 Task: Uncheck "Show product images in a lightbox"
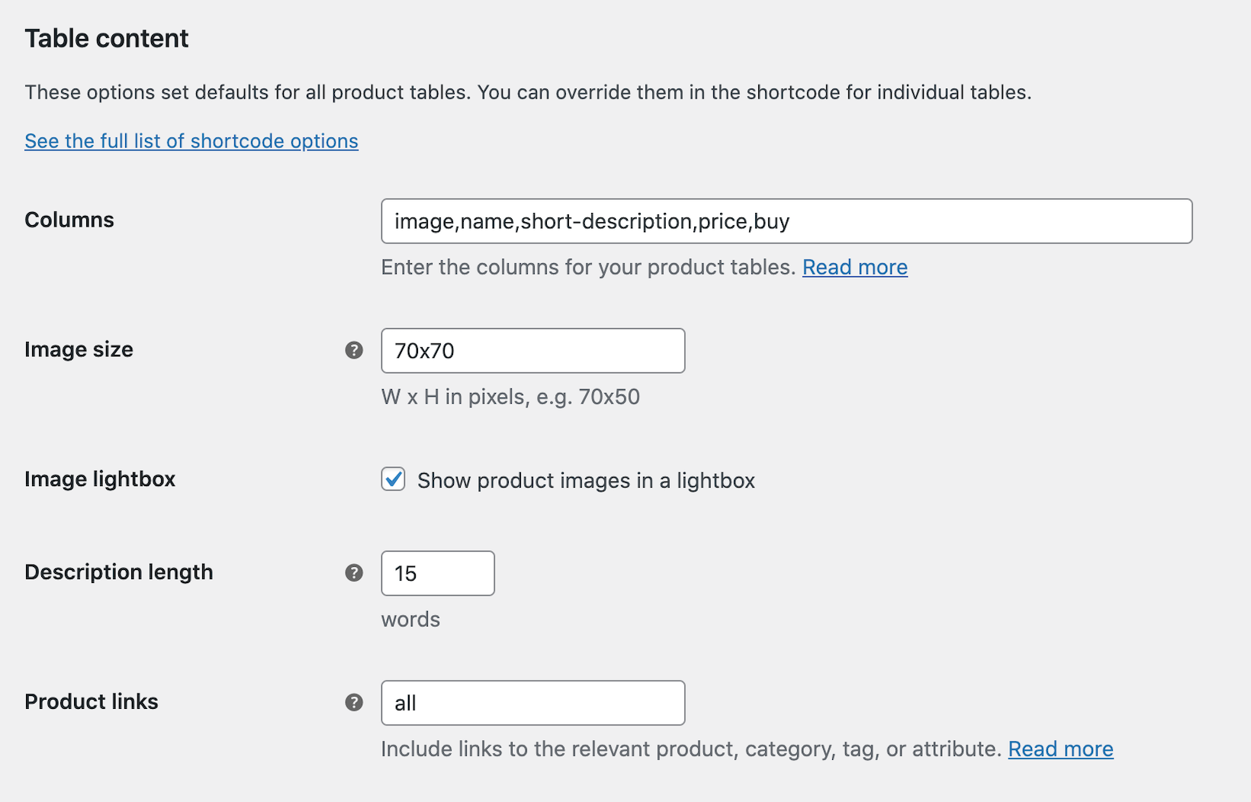coord(393,480)
